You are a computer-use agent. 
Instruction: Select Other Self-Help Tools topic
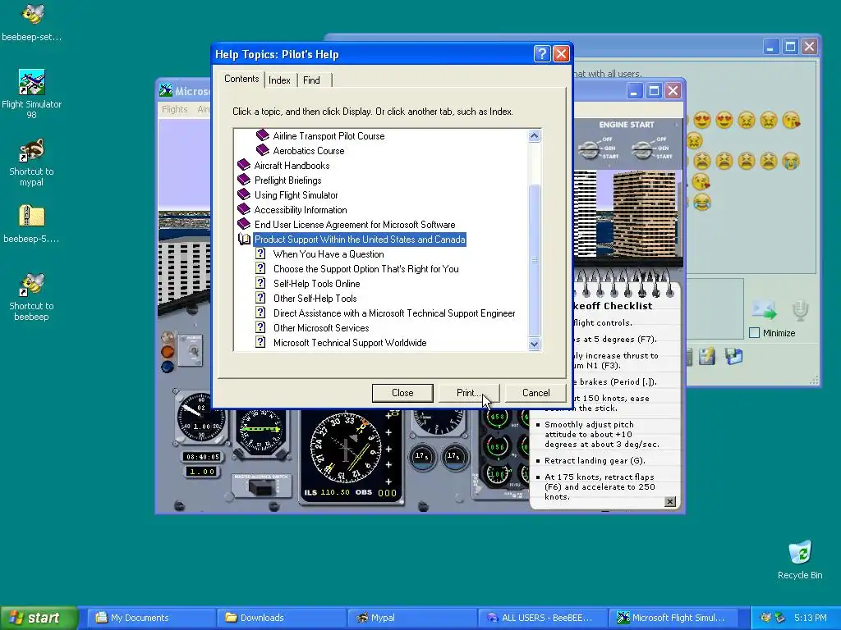pos(315,298)
